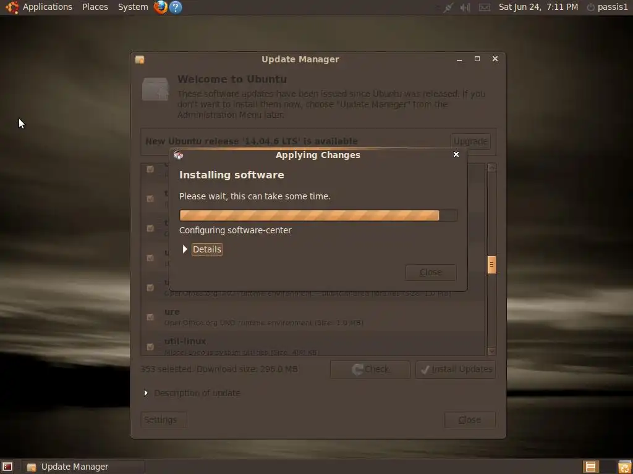Screen dimensions: 633x474
Task: Open Settings in Update Manager
Action: tap(163, 420)
